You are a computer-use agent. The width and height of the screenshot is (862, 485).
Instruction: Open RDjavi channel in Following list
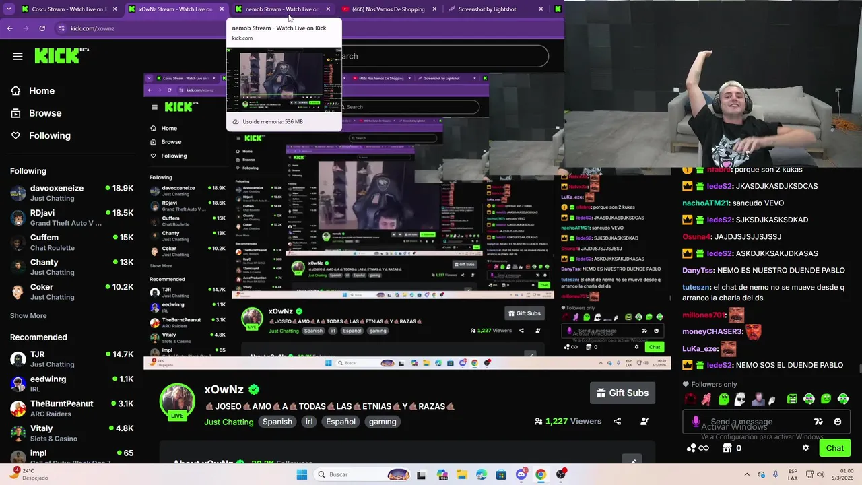click(71, 218)
